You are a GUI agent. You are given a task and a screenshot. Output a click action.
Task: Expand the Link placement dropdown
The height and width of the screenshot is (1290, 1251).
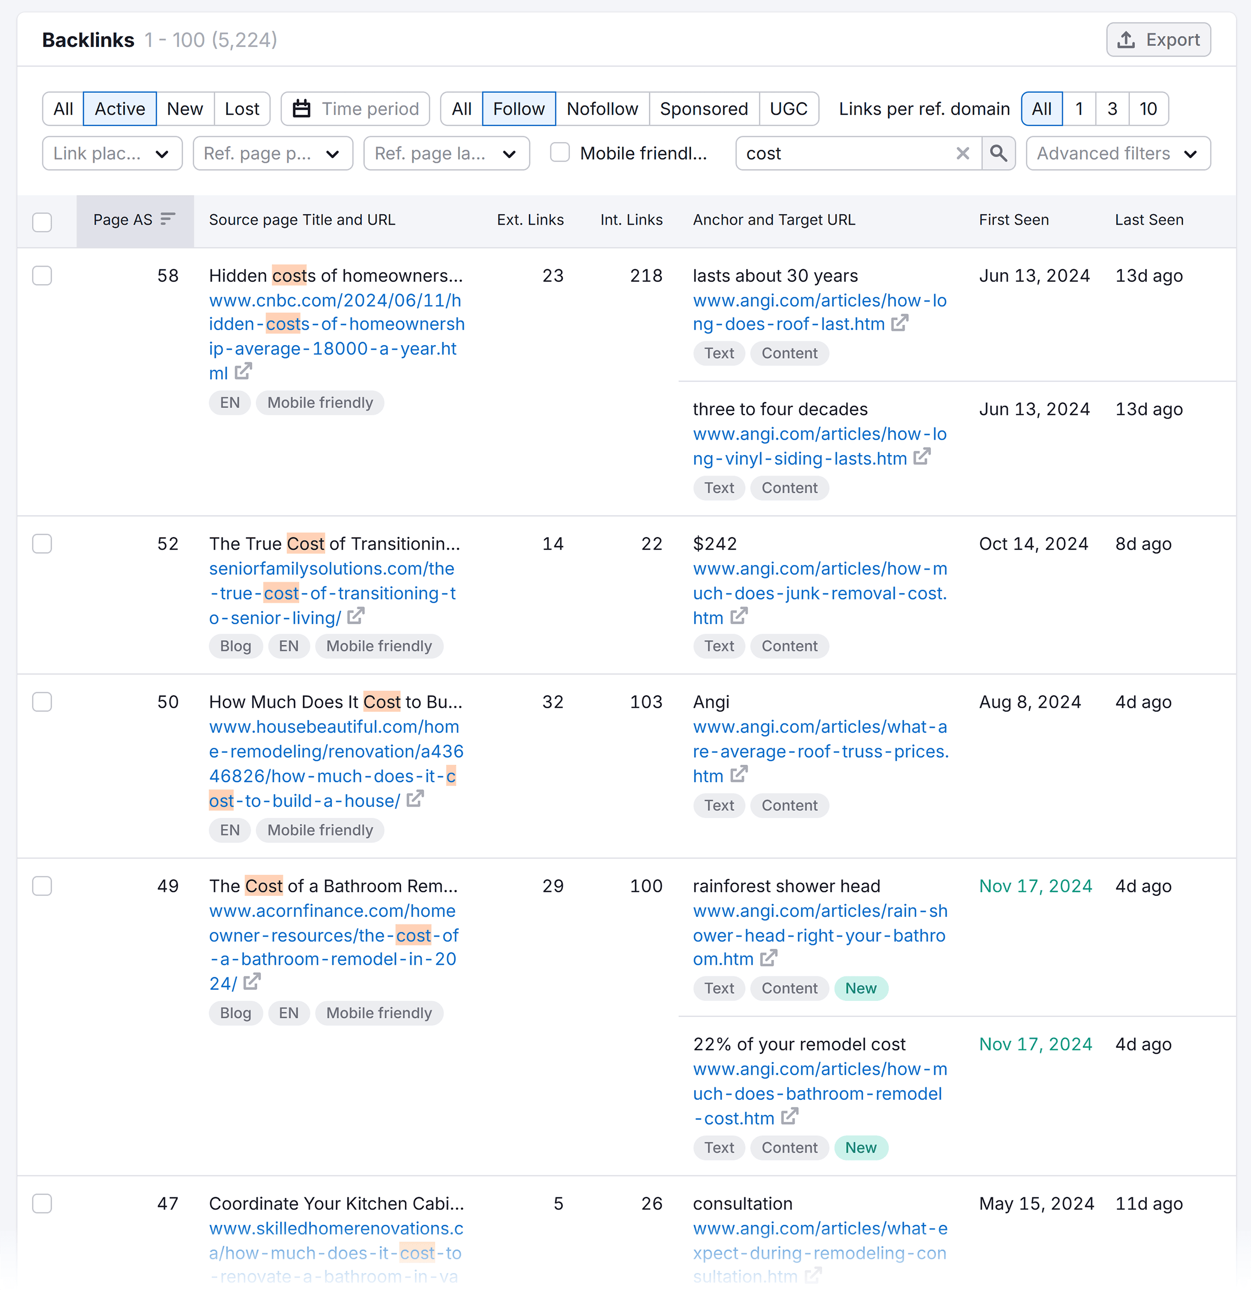point(112,154)
